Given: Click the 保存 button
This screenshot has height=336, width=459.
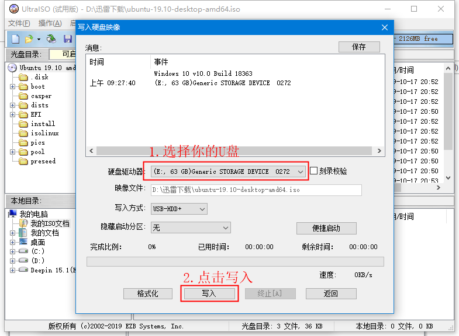Looking at the screenshot, I should pos(359,47).
